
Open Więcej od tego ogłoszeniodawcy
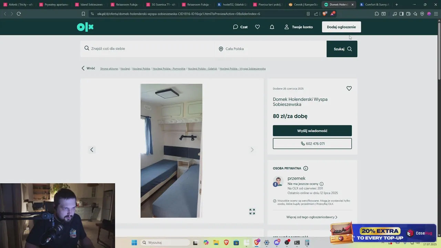click(x=312, y=217)
